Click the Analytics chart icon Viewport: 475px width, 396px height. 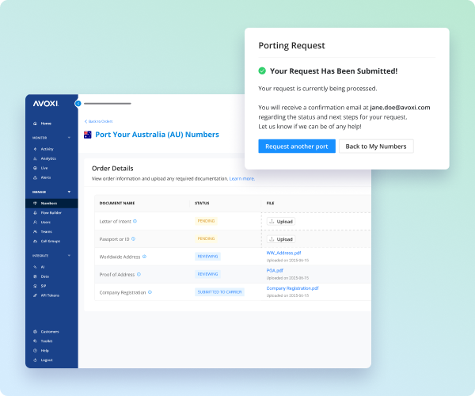point(35,158)
